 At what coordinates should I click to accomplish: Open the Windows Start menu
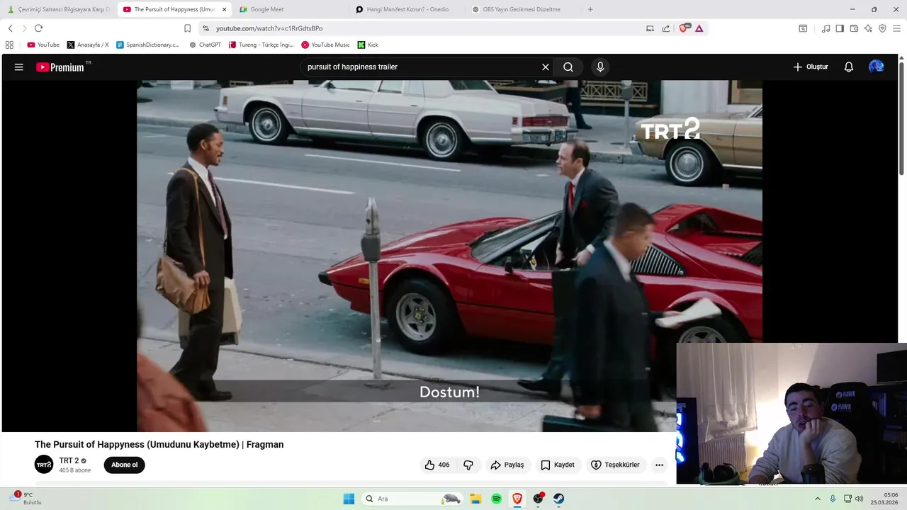349,499
